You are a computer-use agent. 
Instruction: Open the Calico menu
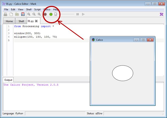pyautogui.click(x=47, y=10)
